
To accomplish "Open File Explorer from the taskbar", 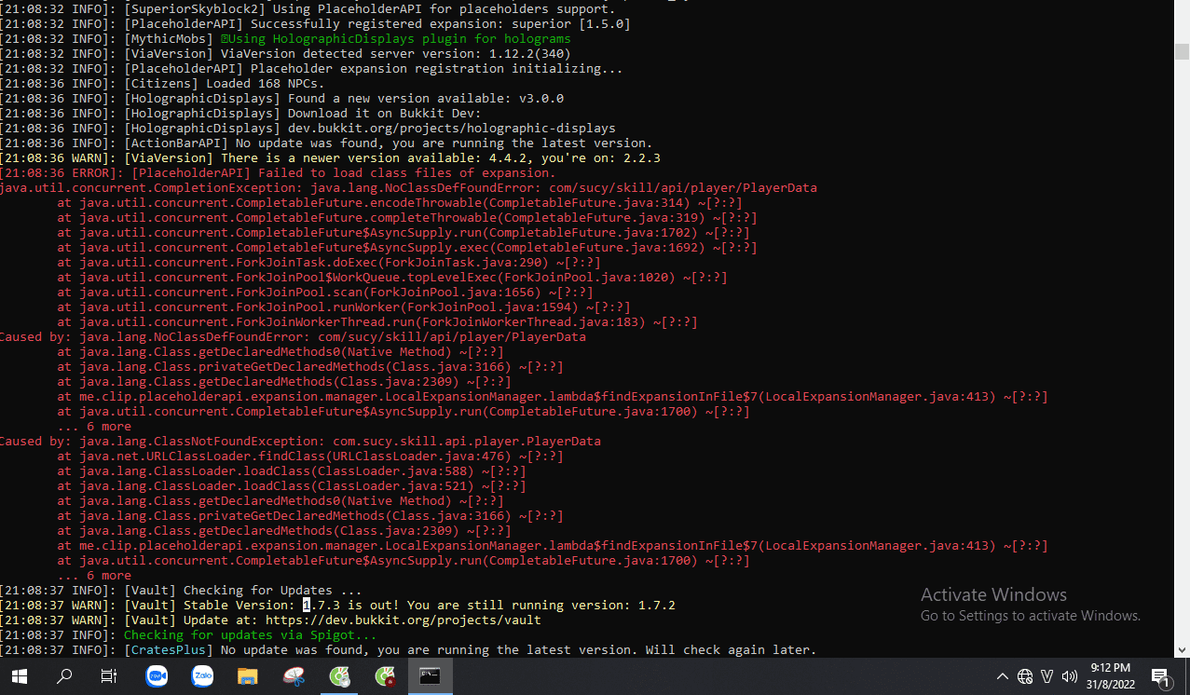I will 247,676.
